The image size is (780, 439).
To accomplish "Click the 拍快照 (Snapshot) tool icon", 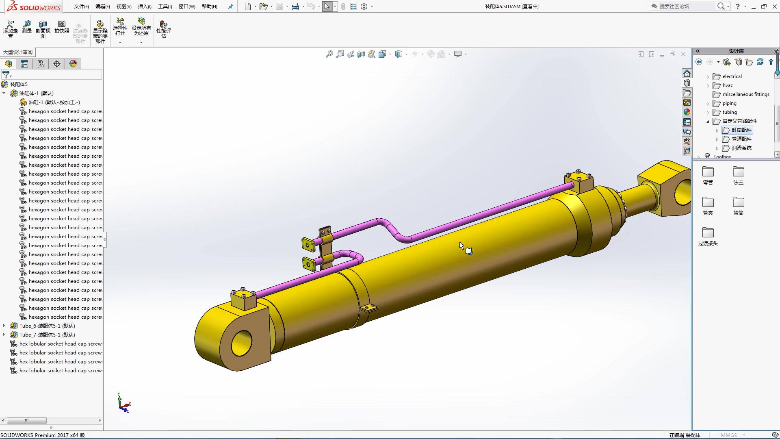I will pyautogui.click(x=61, y=28).
